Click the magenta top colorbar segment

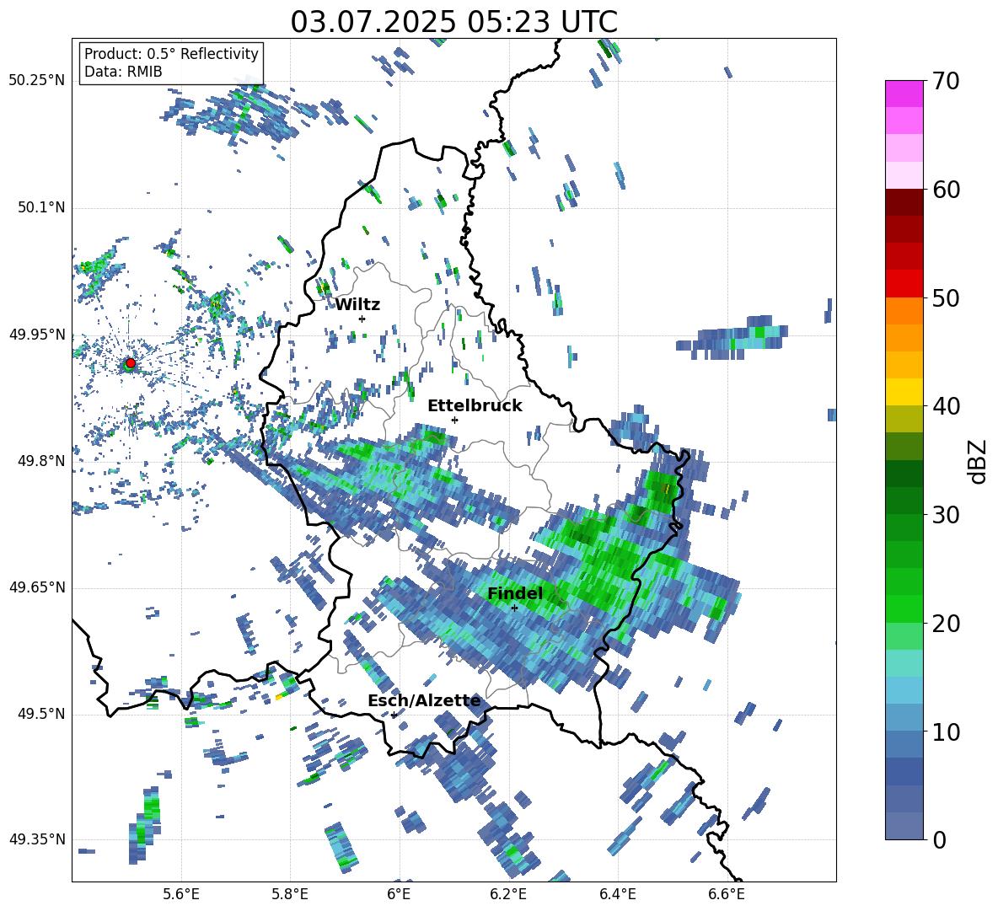pyautogui.click(x=904, y=94)
